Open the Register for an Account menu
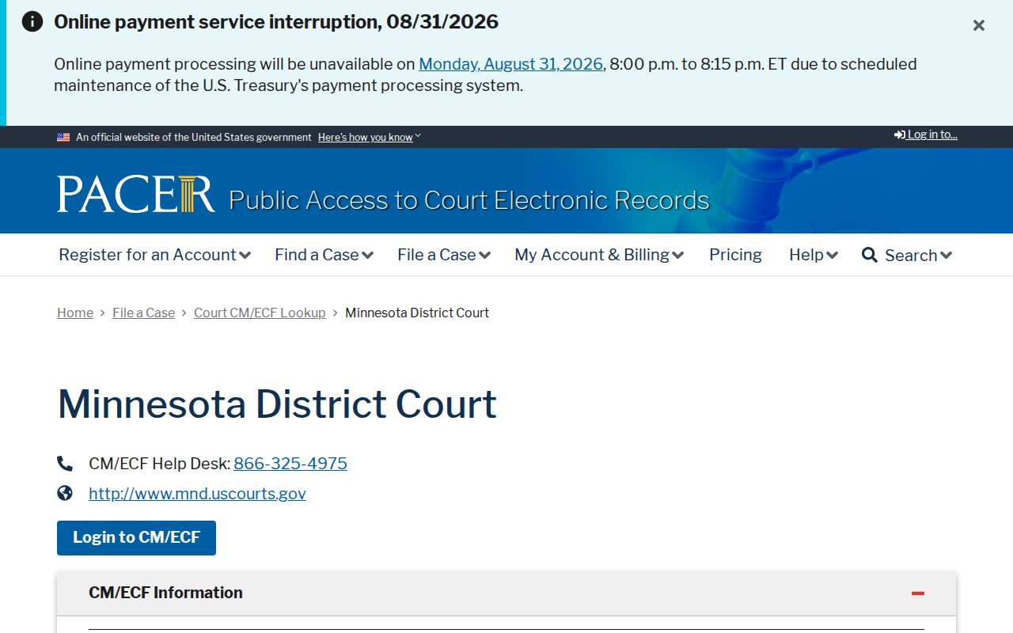 (x=154, y=255)
